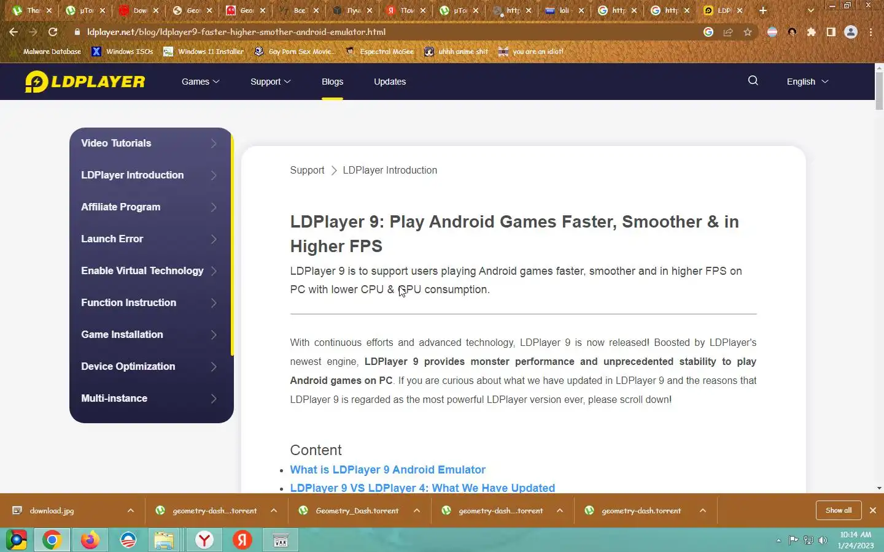Open 'What is LDPlayer 9 Android Emulator' link
The width and height of the screenshot is (884, 552).
(387, 470)
